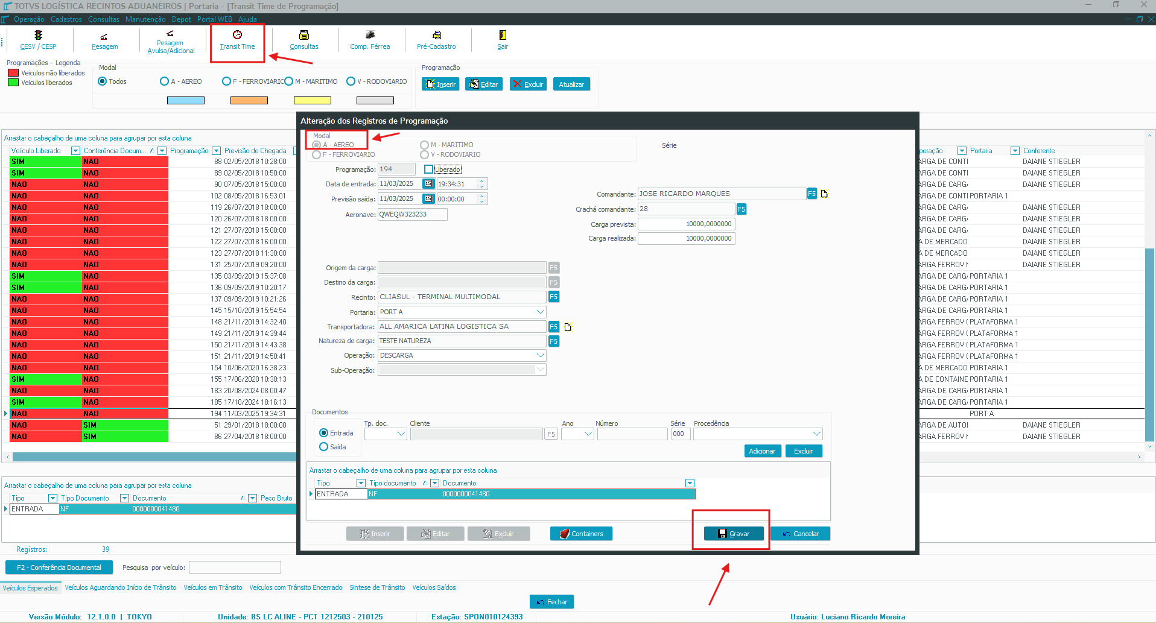Open Pré-Cadastro from the toolbar
This screenshot has height=623, width=1156.
436,40
